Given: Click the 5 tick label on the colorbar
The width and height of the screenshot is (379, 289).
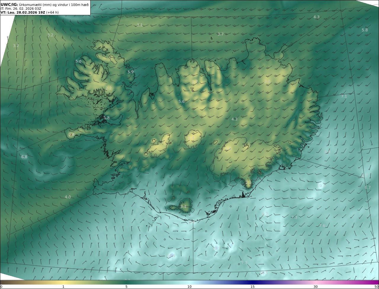Looking at the screenshot, I should 126,287.
